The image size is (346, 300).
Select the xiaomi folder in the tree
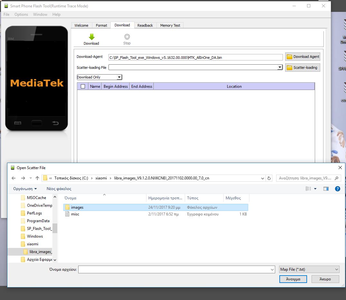pos(33,244)
